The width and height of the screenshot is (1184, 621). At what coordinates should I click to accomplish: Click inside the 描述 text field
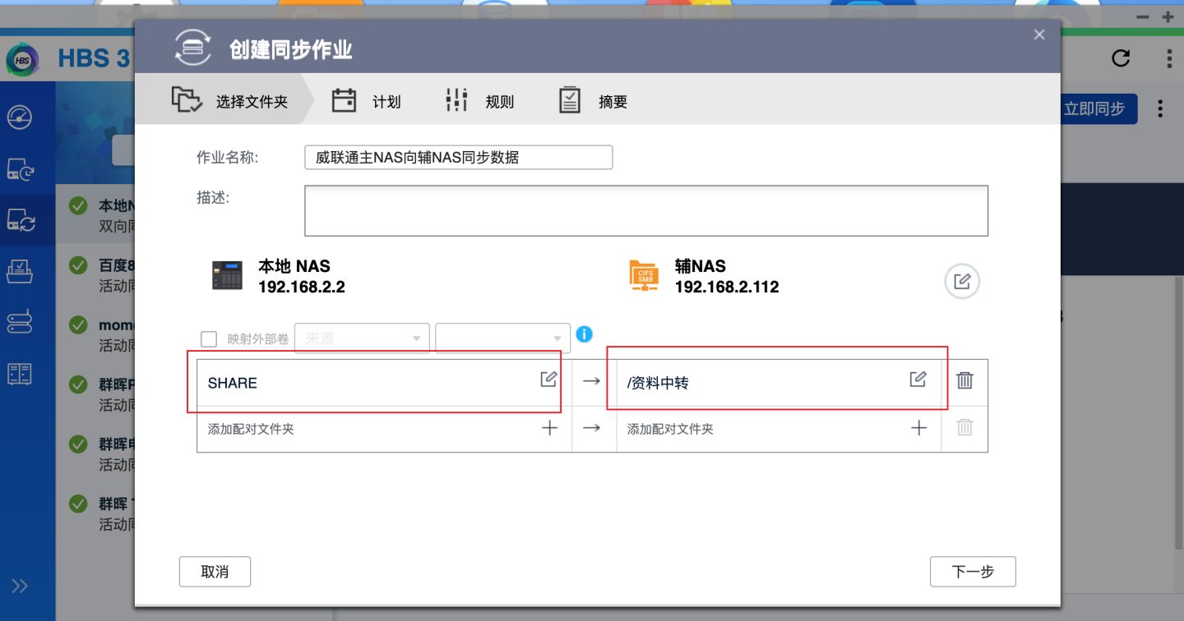[x=645, y=209]
